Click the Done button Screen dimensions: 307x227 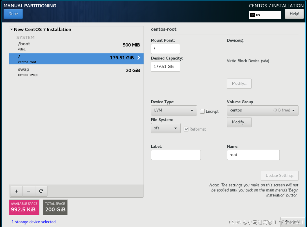[13, 14]
